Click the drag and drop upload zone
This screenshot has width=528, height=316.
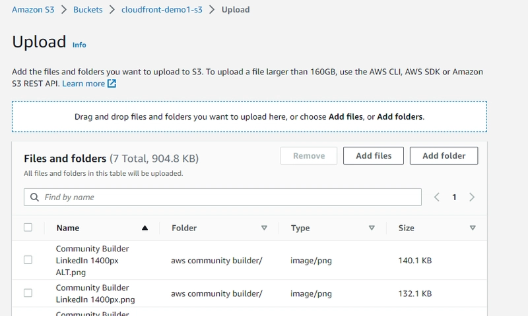(x=249, y=117)
